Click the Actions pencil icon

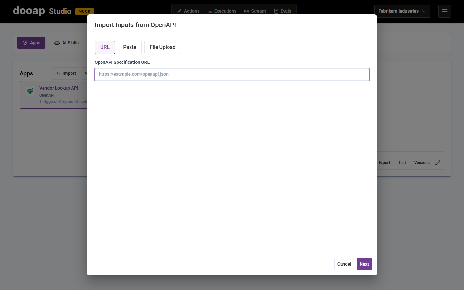(x=179, y=11)
